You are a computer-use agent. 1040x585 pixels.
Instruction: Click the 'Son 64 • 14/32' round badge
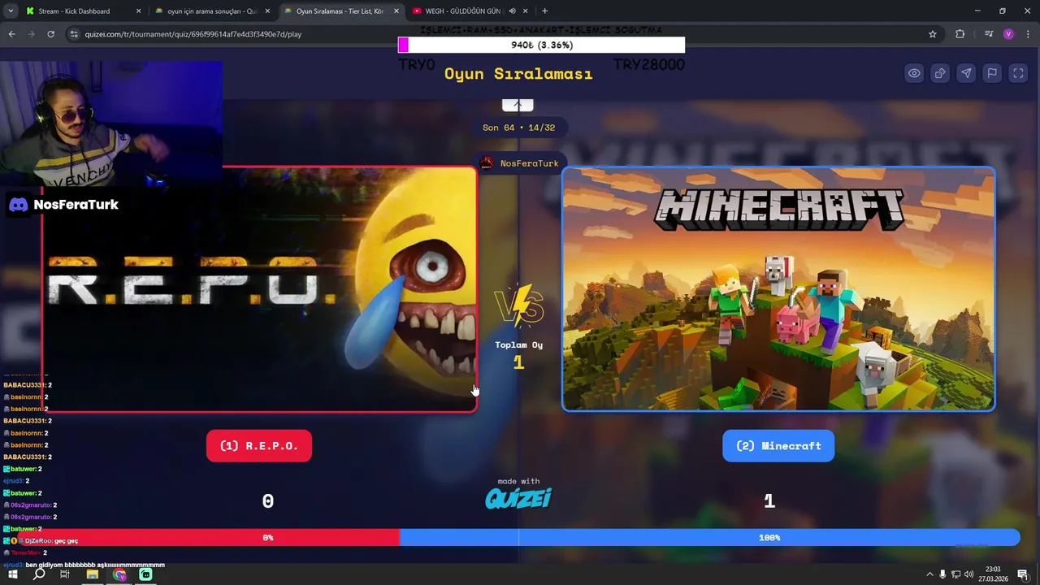[x=518, y=128]
